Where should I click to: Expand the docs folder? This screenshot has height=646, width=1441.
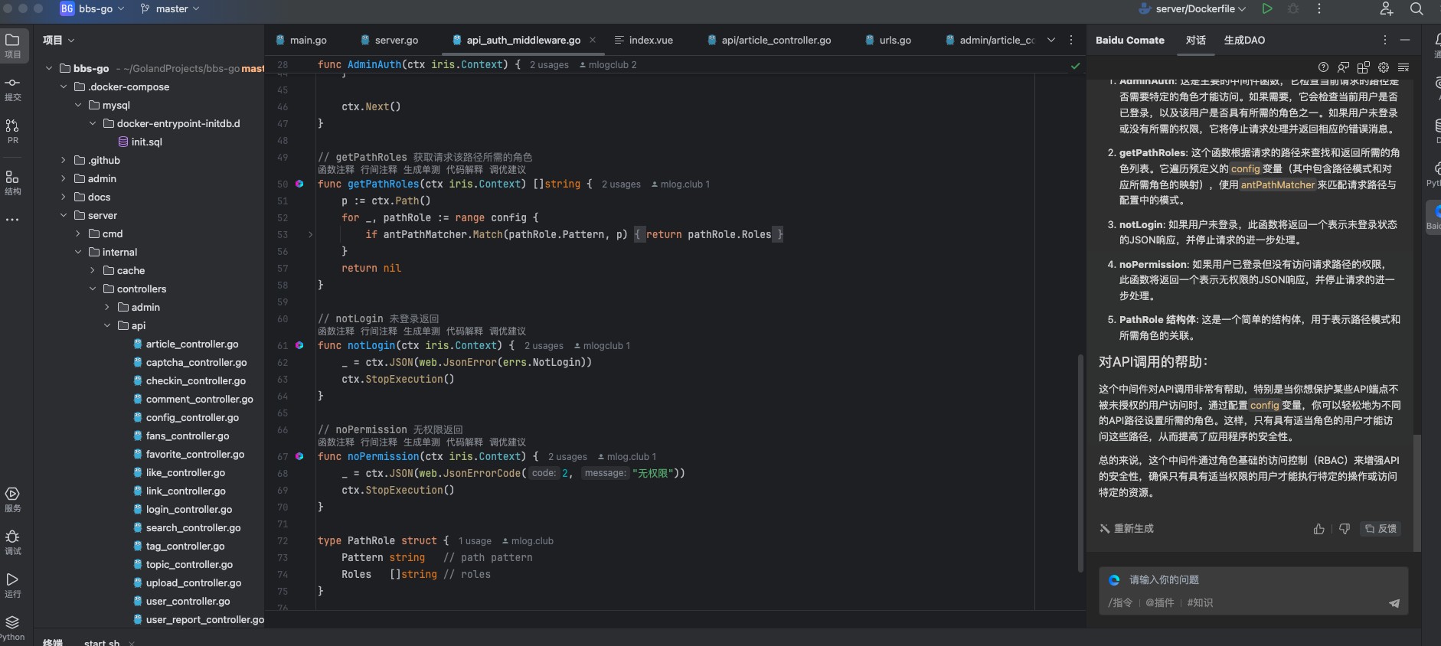point(64,197)
